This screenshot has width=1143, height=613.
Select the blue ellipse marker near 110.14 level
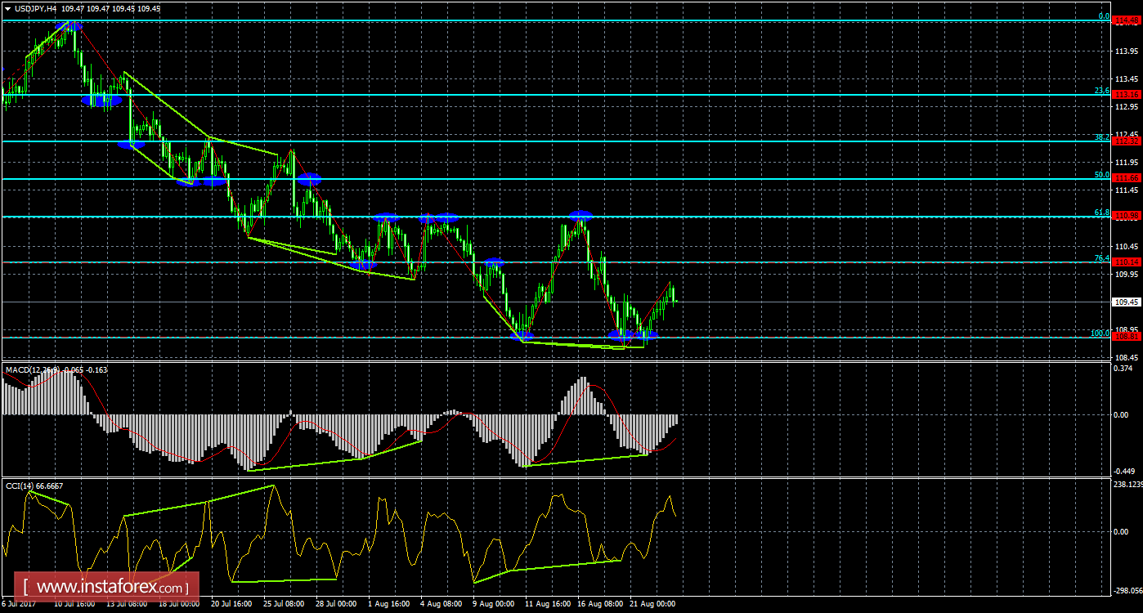[x=495, y=262]
